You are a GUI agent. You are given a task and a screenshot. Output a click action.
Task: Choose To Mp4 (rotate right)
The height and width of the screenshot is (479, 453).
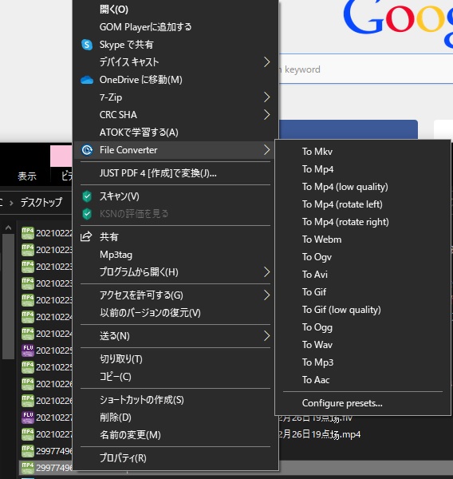coord(363,222)
